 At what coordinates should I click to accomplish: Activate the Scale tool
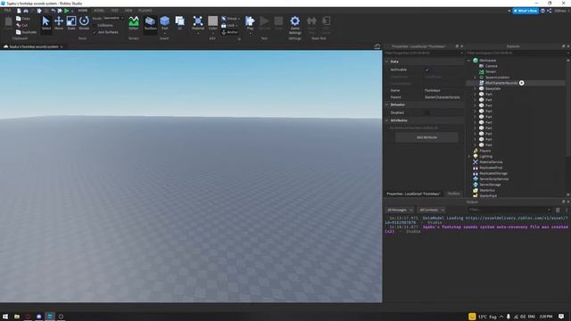click(71, 23)
